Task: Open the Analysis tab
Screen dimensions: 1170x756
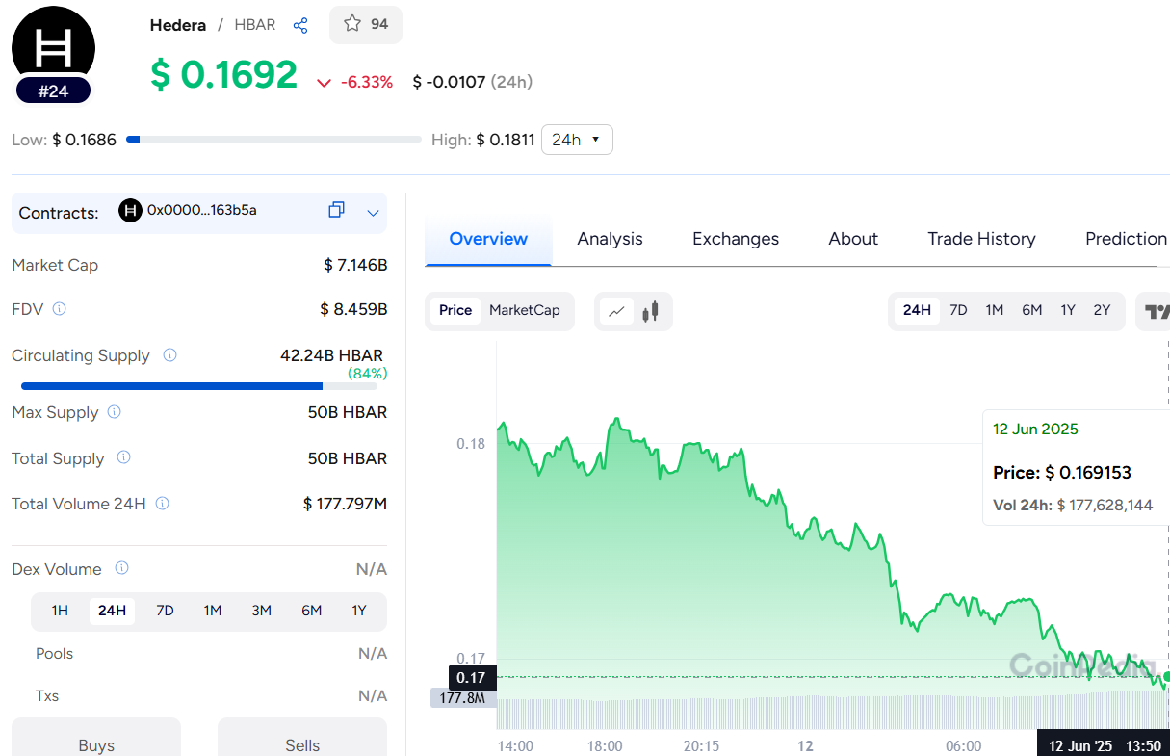Action: point(610,239)
